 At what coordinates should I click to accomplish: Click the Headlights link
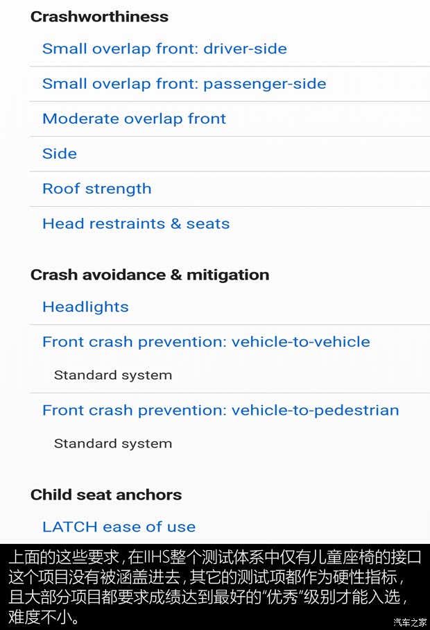pyautogui.click(x=85, y=307)
